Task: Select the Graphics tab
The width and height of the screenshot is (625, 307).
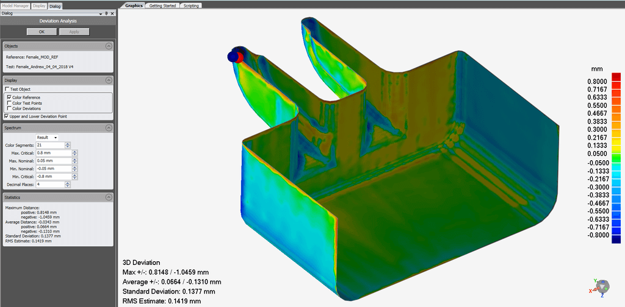Action: click(134, 6)
